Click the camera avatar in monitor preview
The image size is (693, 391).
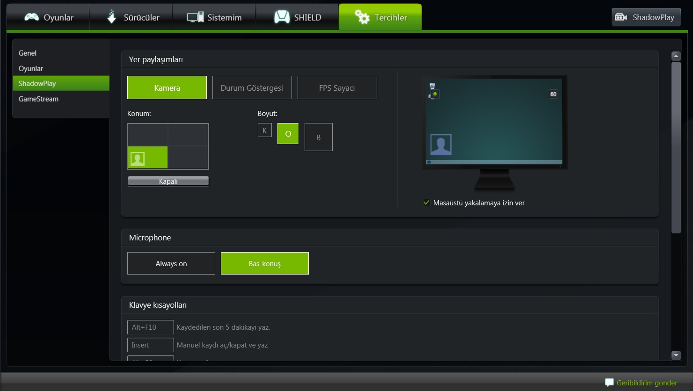click(x=441, y=145)
